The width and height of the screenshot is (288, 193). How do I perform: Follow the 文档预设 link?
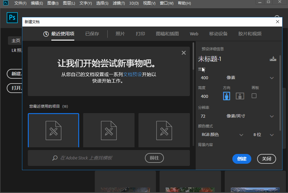pos(132,74)
